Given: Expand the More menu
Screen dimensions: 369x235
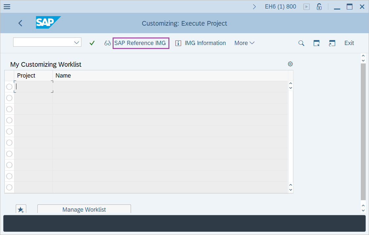Looking at the screenshot, I should tap(244, 43).
